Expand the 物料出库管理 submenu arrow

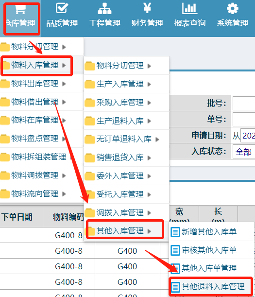(x=64, y=84)
